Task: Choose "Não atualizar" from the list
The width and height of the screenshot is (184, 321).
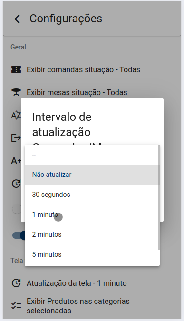Action: click(91, 175)
